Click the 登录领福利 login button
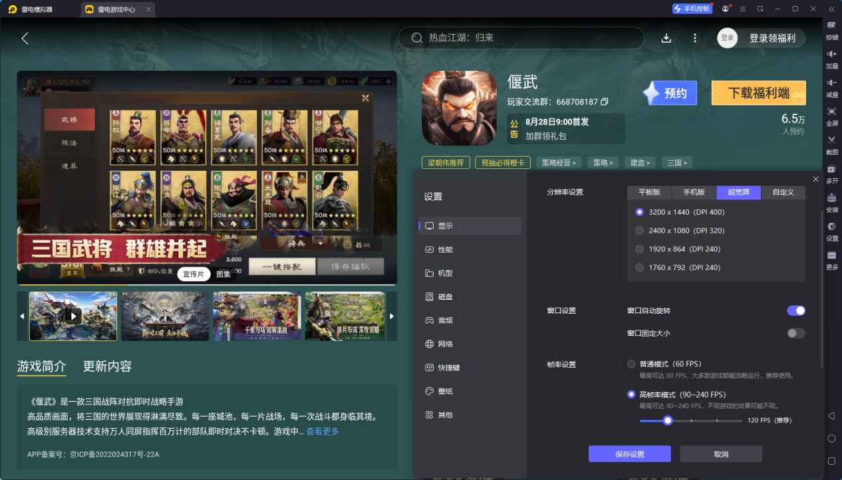 tap(762, 38)
